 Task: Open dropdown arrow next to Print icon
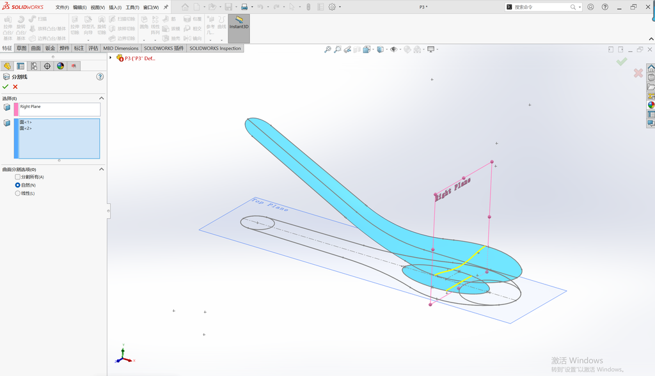click(252, 7)
